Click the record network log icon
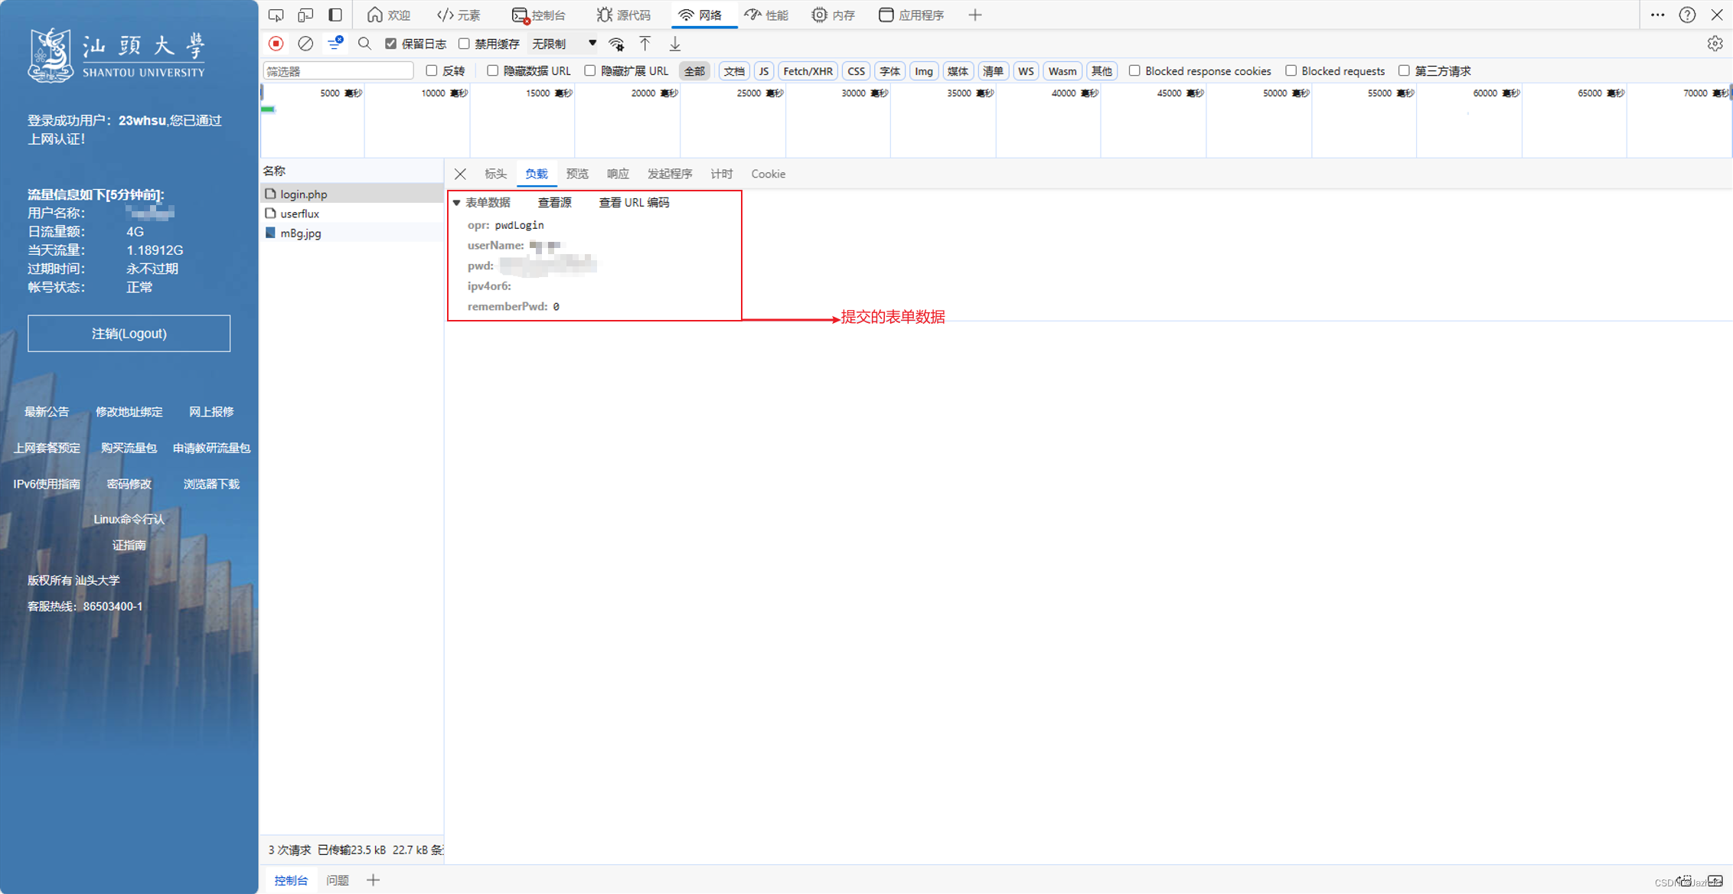The height and width of the screenshot is (894, 1733). [276, 44]
